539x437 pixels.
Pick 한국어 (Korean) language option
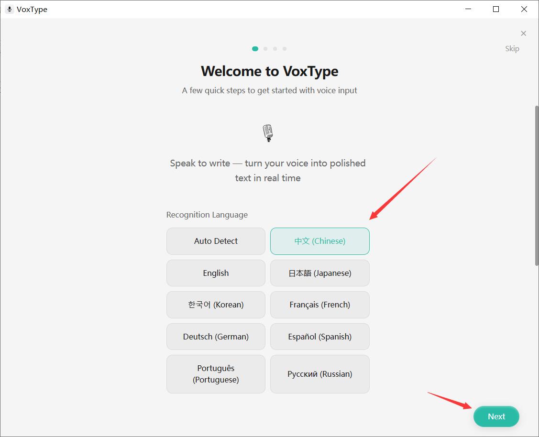(x=216, y=305)
